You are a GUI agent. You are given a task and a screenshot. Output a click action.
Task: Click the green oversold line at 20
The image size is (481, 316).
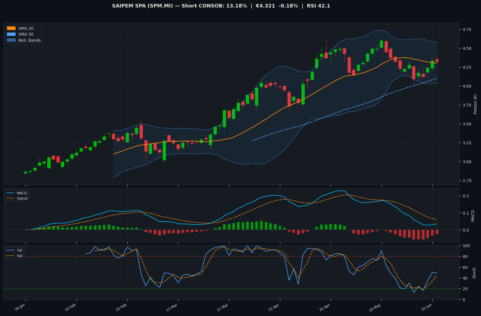(231, 289)
